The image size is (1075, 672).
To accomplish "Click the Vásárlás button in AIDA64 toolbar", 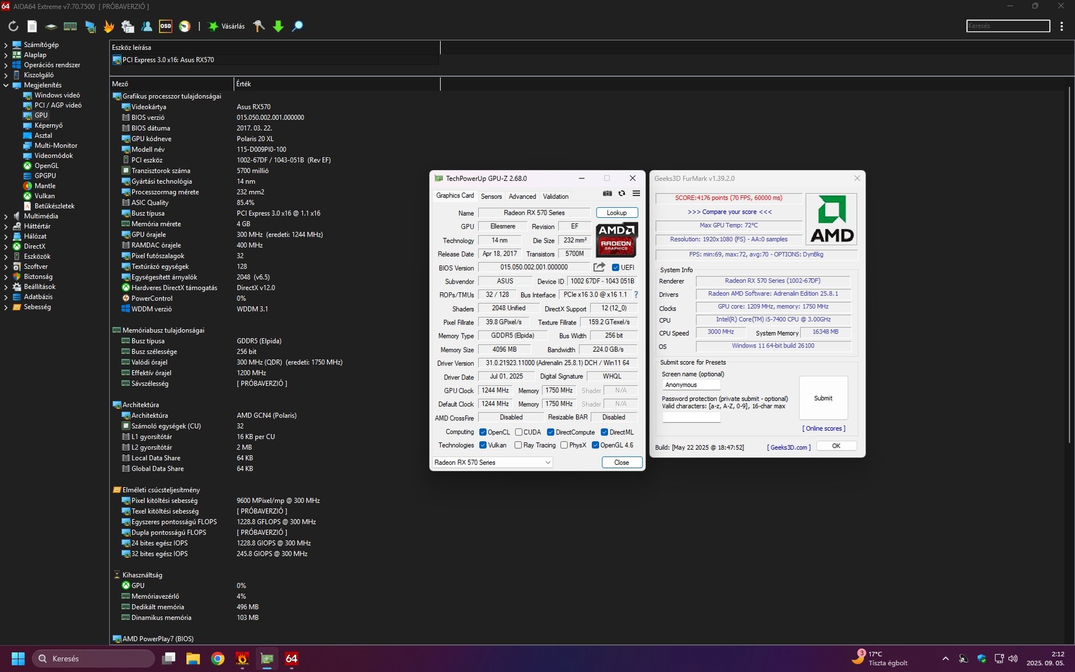I will pos(227,26).
